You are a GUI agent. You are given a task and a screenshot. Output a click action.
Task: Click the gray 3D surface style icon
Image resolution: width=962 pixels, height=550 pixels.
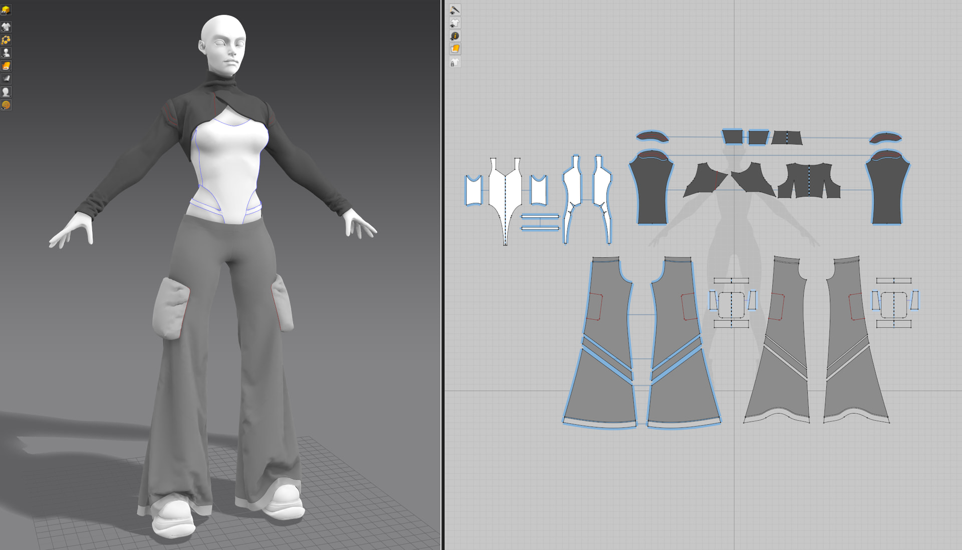point(6,79)
